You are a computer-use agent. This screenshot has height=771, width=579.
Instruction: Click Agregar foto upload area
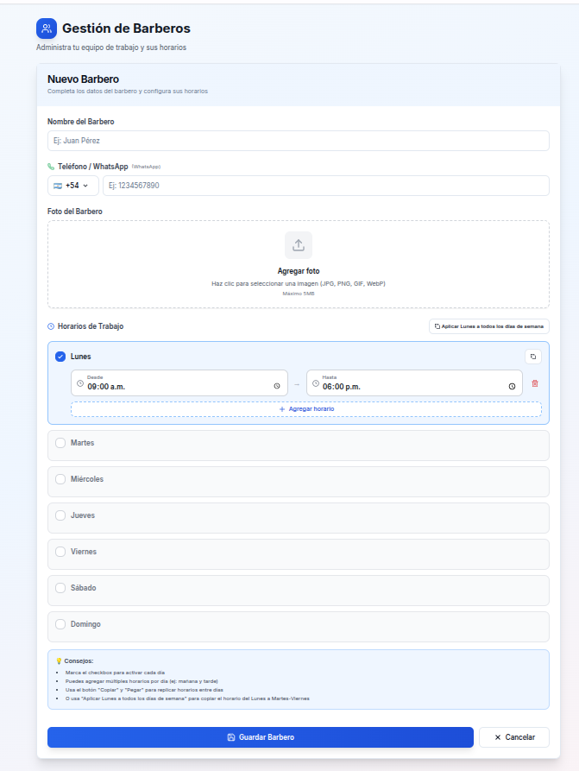299,264
